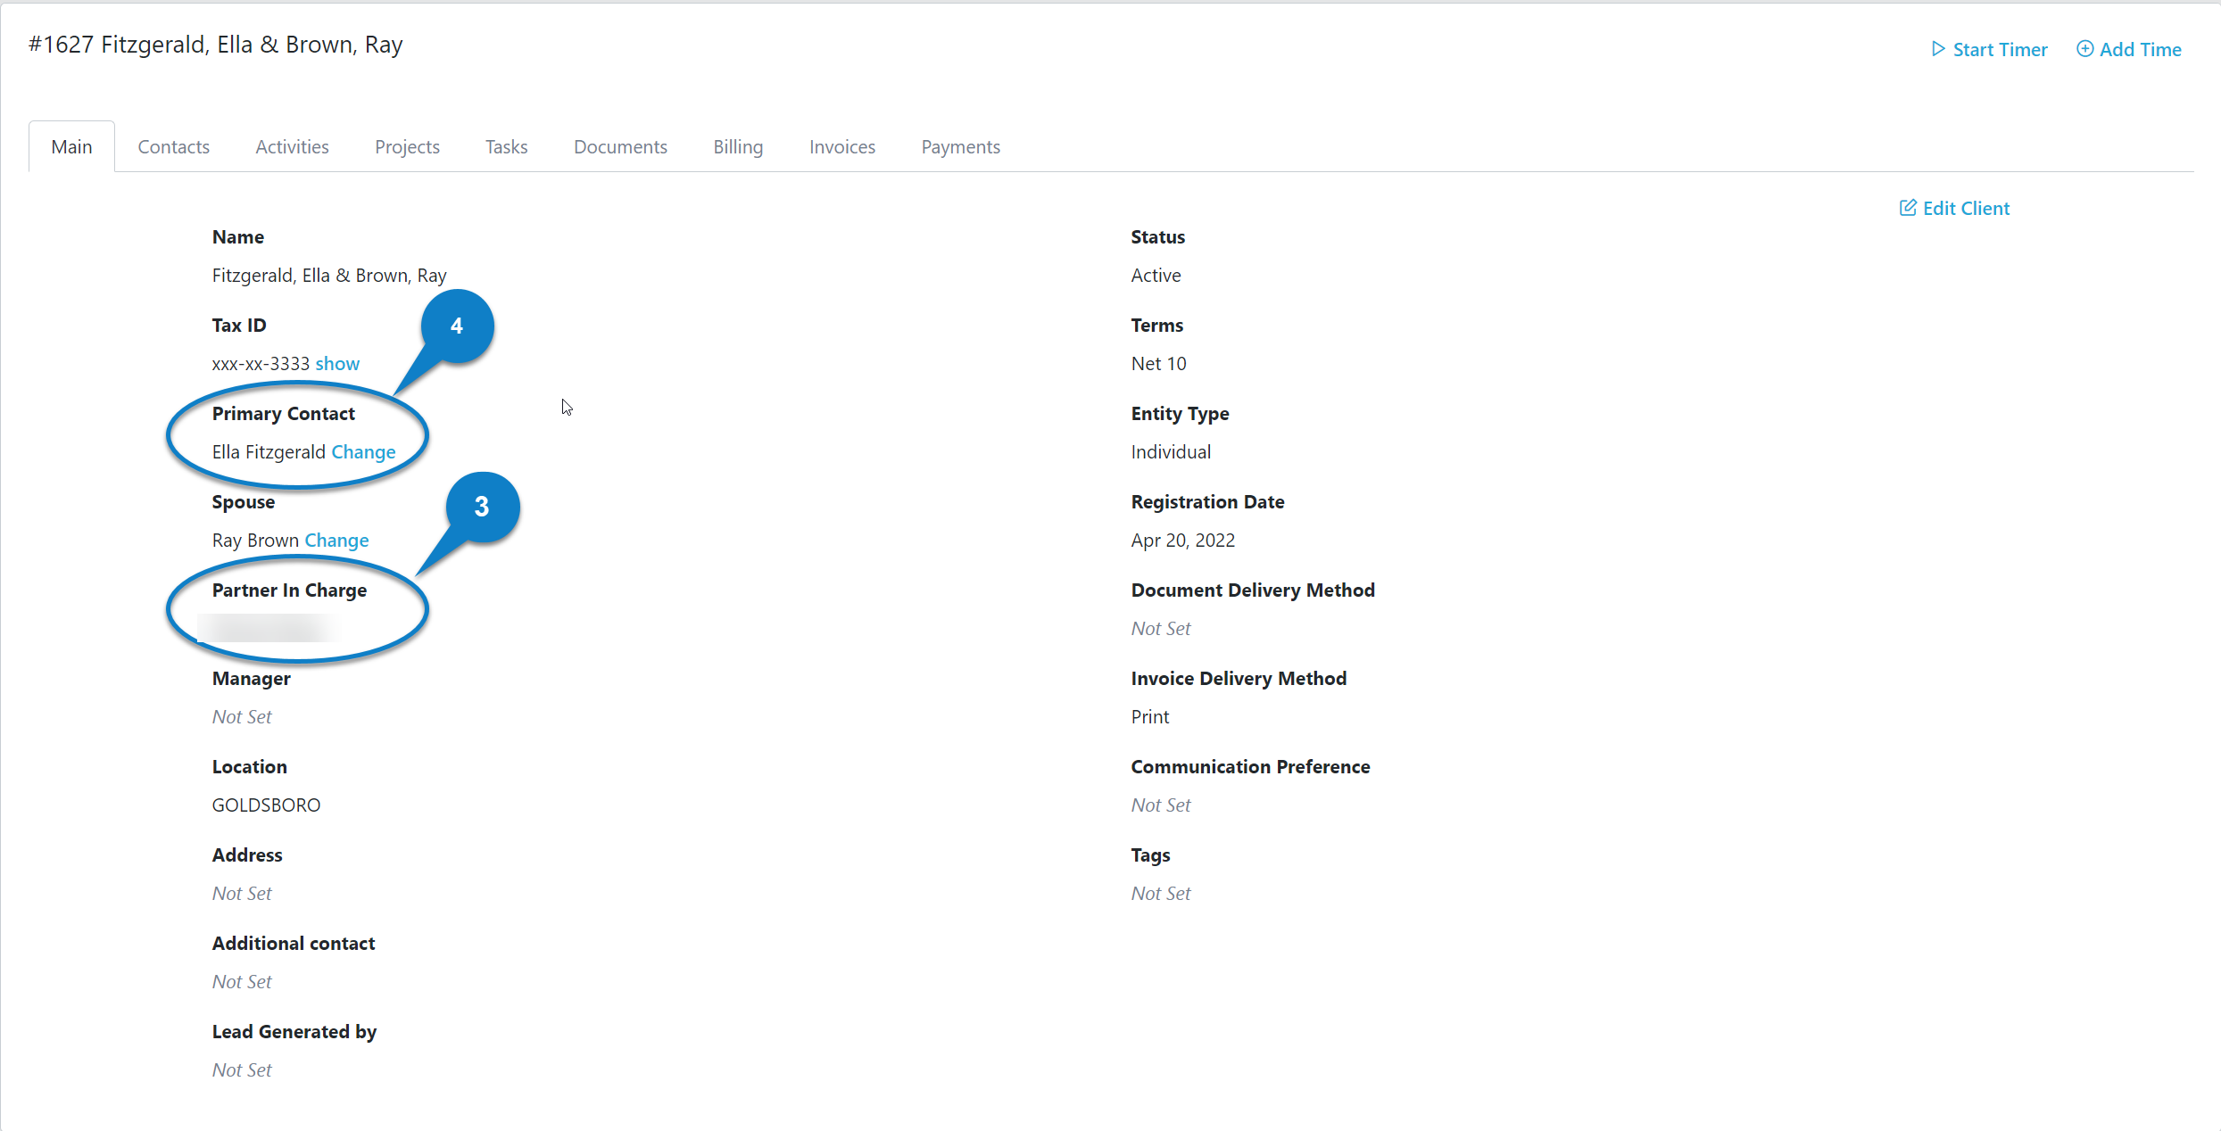Open the Documents tab

(x=620, y=146)
